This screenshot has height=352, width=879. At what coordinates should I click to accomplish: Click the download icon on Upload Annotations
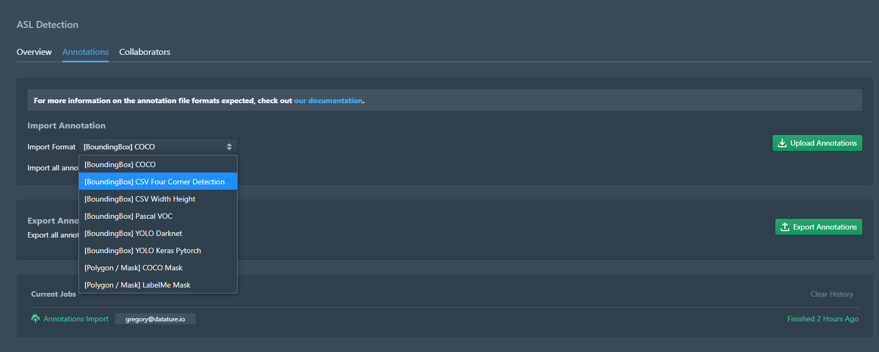point(782,143)
